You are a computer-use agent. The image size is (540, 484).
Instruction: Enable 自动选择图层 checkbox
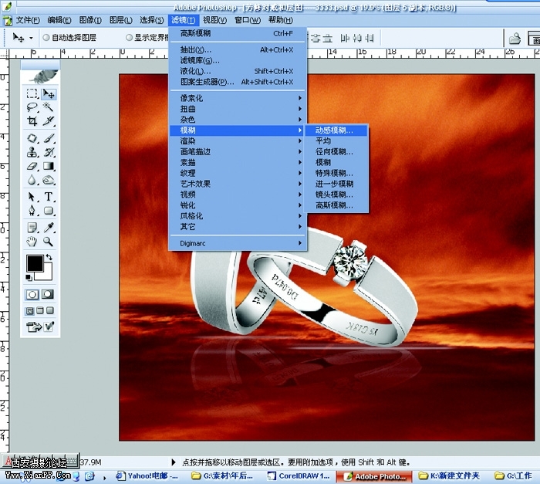(x=46, y=38)
